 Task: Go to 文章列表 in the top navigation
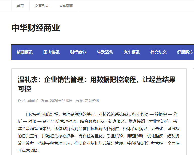click(42, 6)
